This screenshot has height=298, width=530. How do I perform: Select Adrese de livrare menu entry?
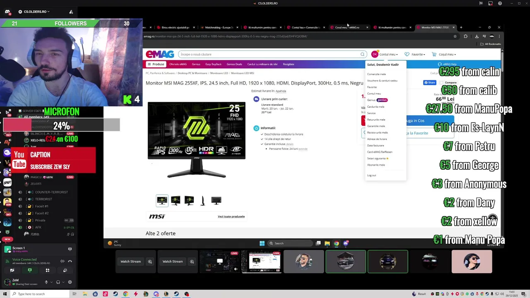377,139
